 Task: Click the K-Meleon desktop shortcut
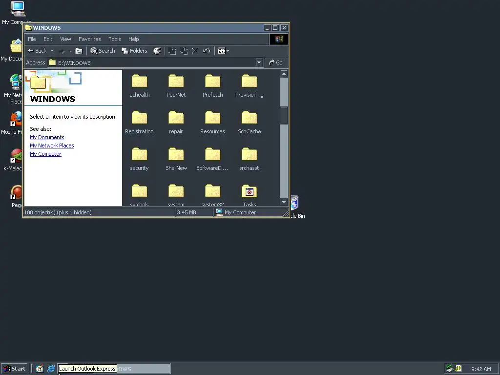[12, 160]
